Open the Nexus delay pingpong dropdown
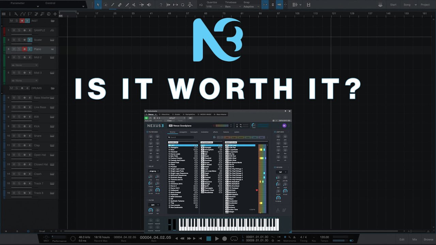 tap(154, 171)
